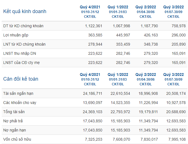Image resolution: width=188 pixels, height=144 pixels.
Task: Select LNT từ KD chứng khoán value 348,738
Action: point(151,44)
